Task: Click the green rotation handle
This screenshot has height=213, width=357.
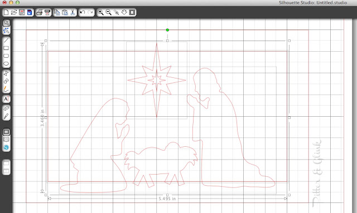Action: [x=167, y=30]
